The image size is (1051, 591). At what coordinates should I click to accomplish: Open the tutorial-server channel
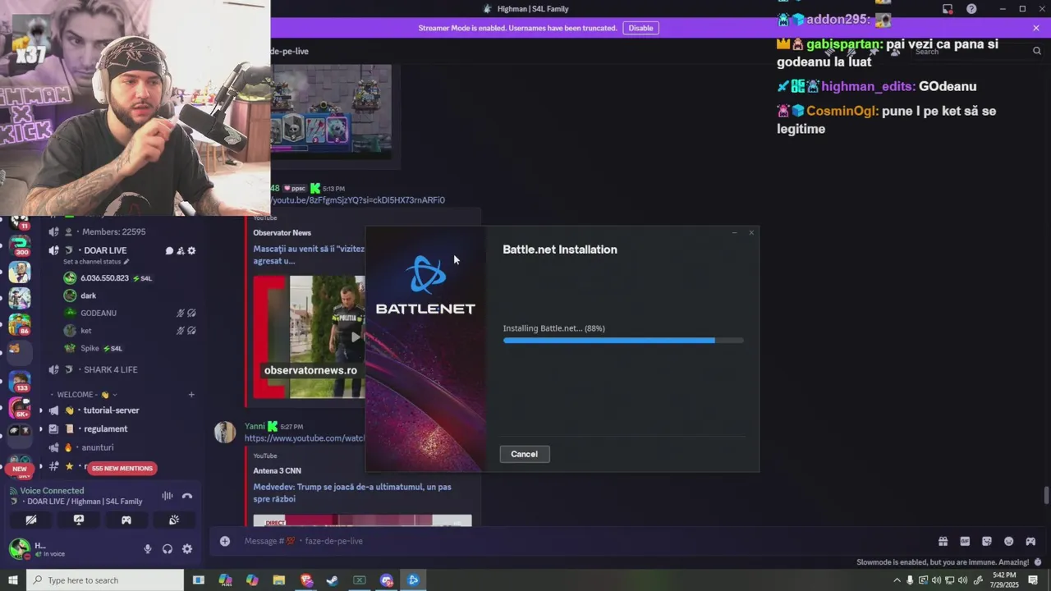[112, 410]
